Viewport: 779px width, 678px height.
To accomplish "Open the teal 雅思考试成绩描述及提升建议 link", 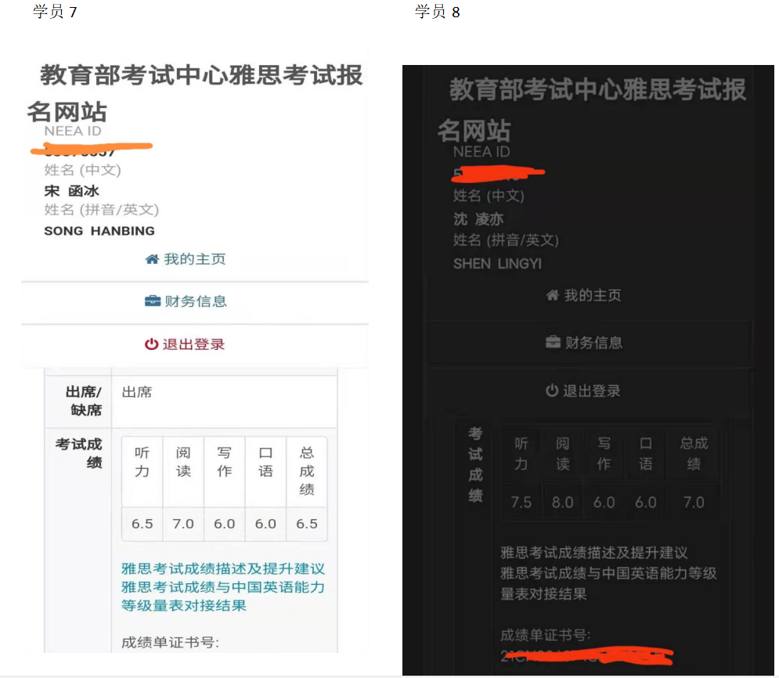I will pos(222,569).
